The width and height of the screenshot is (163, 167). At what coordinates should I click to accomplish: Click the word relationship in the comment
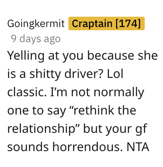(x=41, y=129)
